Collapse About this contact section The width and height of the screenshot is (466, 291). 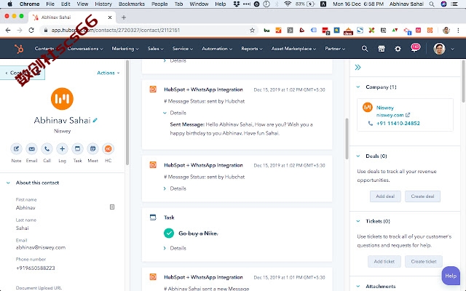8,183
